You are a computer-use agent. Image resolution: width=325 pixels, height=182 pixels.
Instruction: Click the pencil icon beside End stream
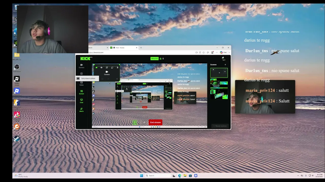click(144, 123)
